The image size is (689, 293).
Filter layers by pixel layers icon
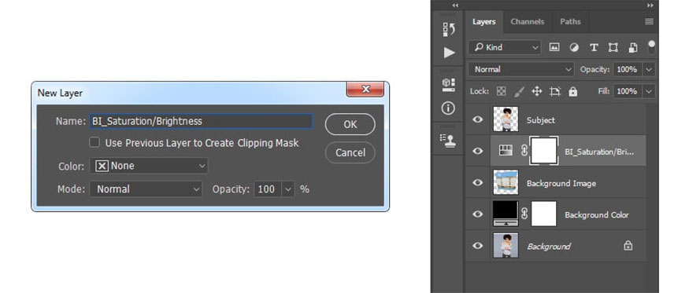(x=554, y=47)
